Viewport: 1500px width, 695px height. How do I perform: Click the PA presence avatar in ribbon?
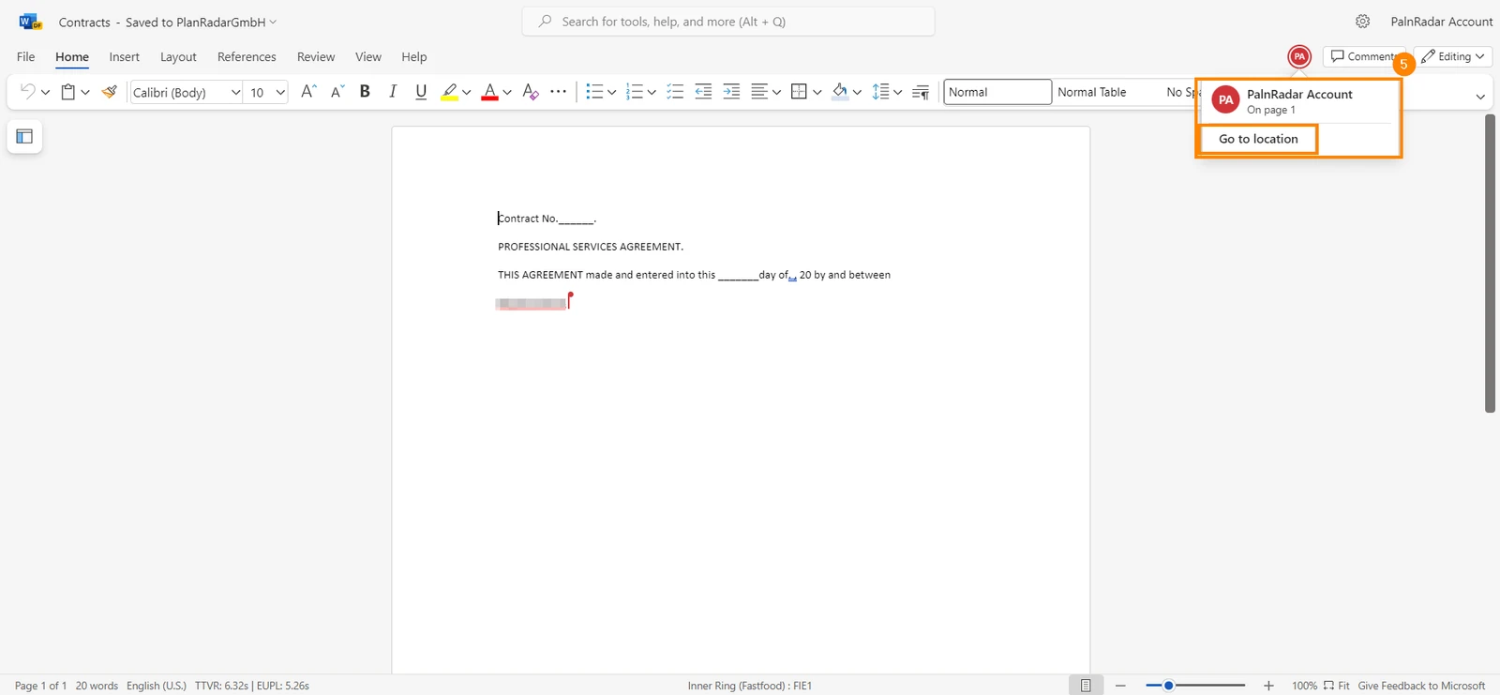tap(1299, 56)
